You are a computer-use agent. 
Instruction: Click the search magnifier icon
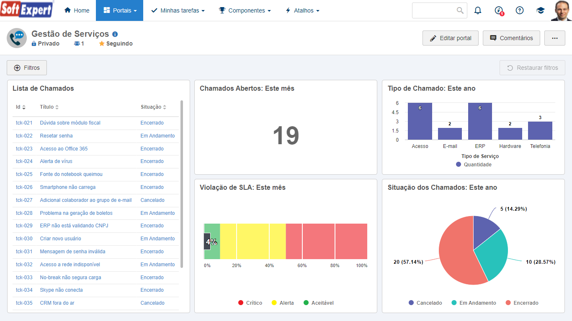pyautogui.click(x=460, y=10)
